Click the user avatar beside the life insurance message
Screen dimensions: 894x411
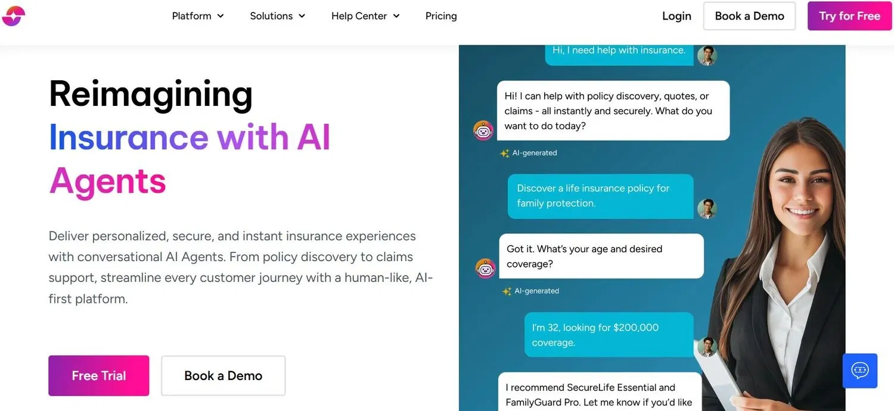click(x=707, y=209)
